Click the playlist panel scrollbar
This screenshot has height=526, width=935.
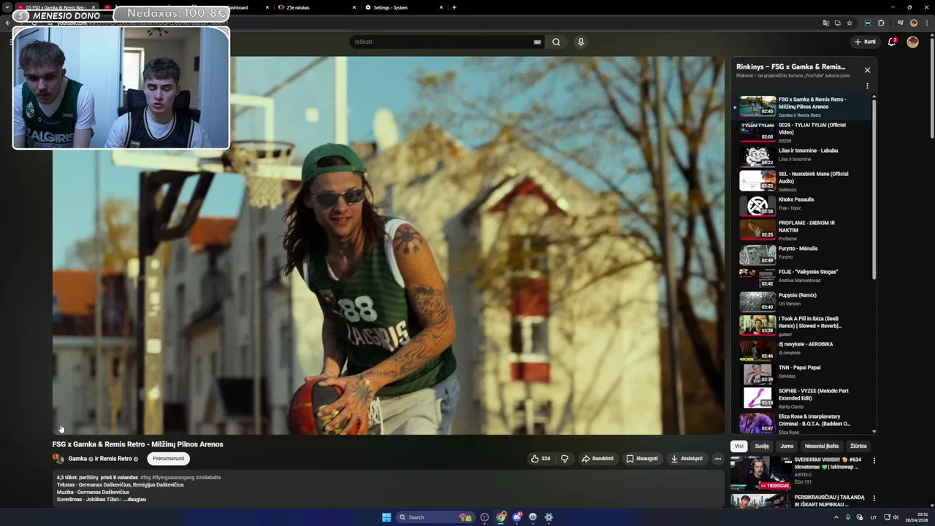pyautogui.click(x=874, y=190)
